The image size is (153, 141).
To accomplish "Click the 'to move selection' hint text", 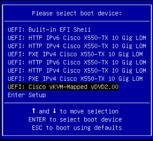I will tap(89, 112).
